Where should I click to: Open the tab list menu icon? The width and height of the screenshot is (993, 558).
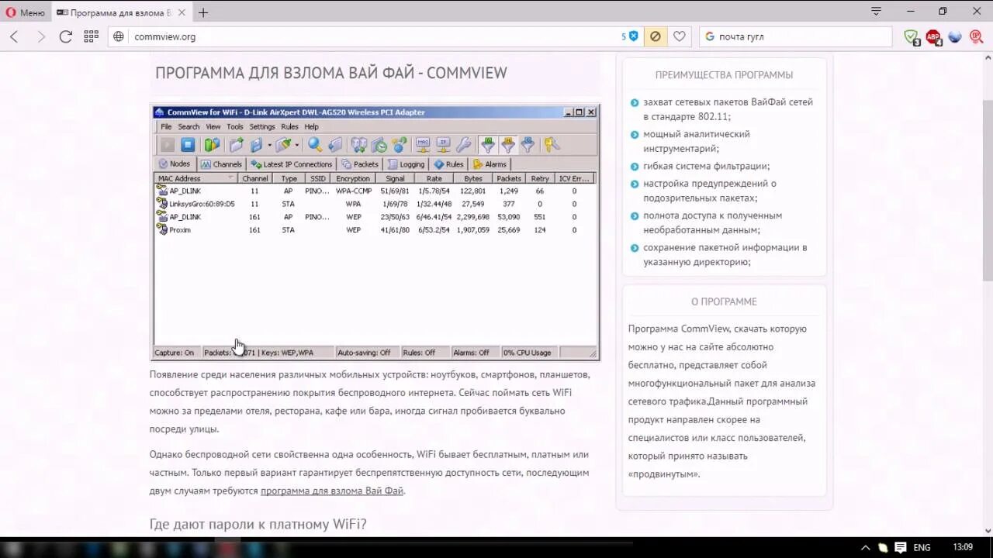(876, 12)
